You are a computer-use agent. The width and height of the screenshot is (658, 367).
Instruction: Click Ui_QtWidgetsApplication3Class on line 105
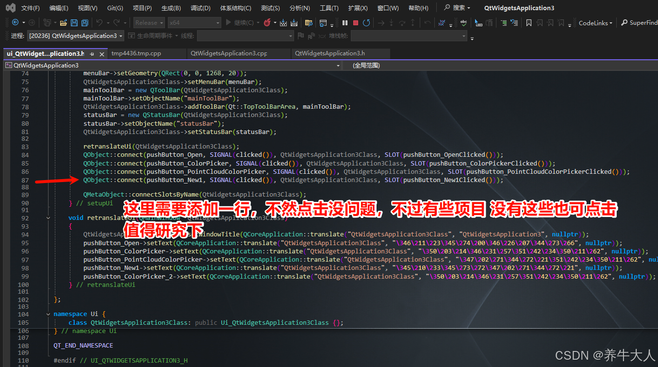pyautogui.click(x=275, y=322)
